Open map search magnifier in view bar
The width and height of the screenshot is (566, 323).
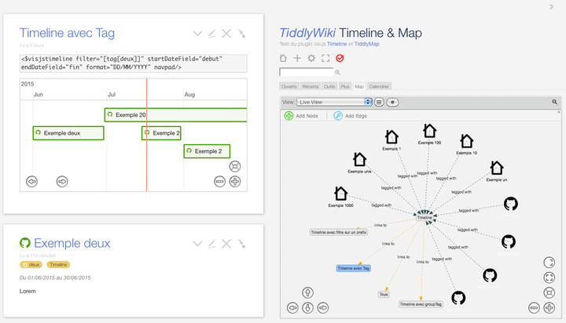coord(554,102)
